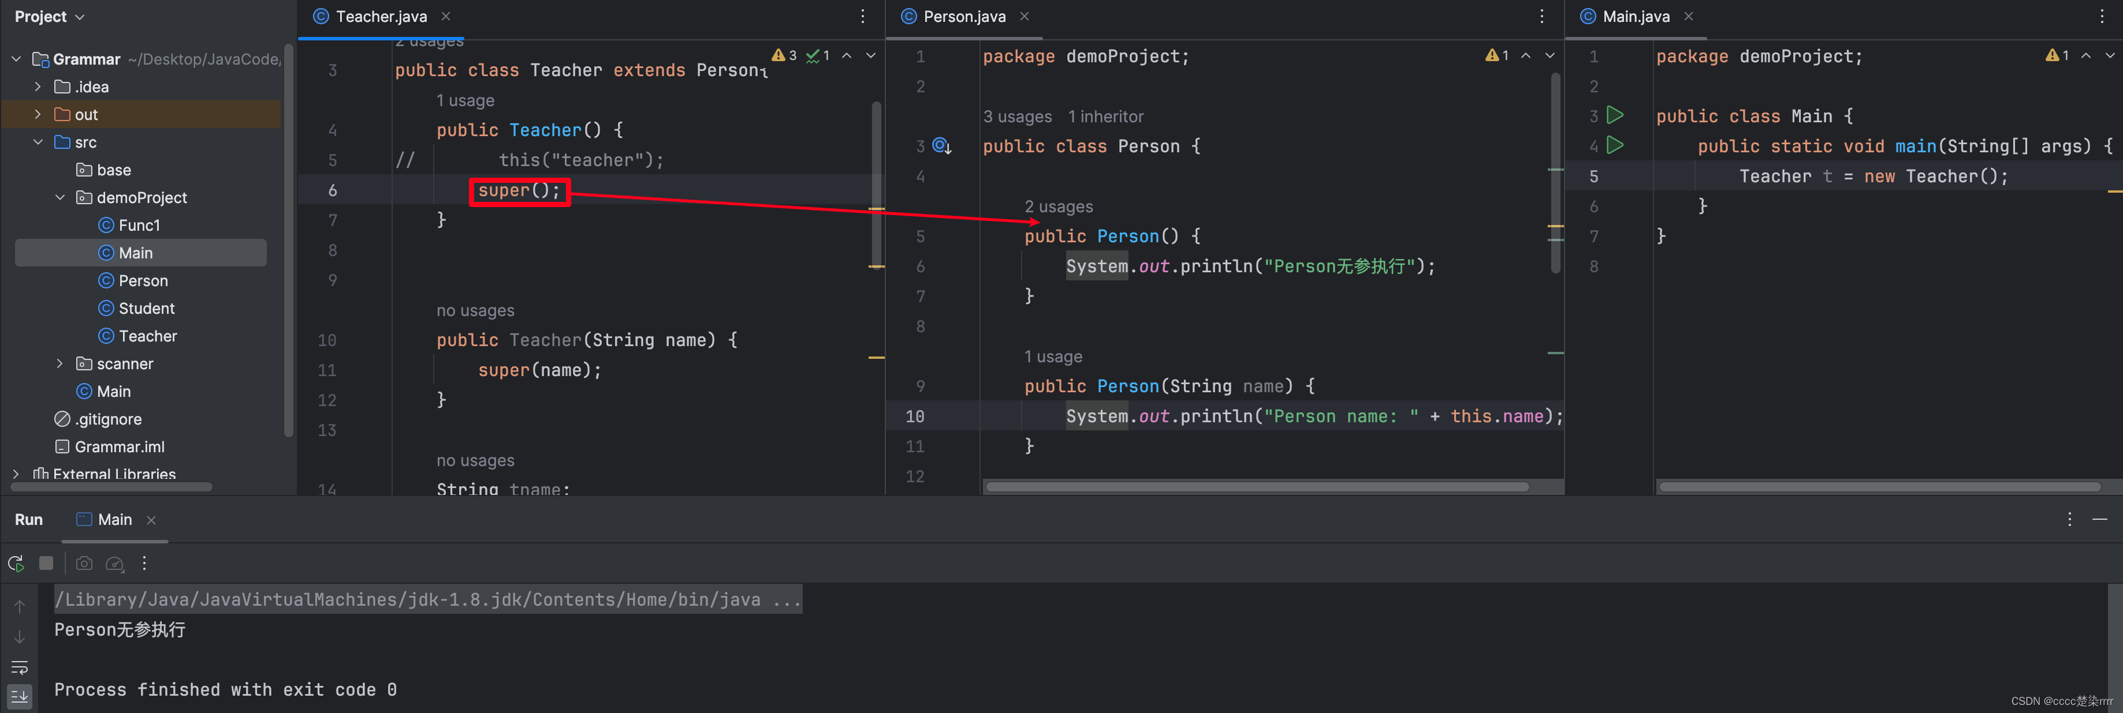Open Person.java editor options menu
Screen dimensions: 2123x713
pos(1541,17)
